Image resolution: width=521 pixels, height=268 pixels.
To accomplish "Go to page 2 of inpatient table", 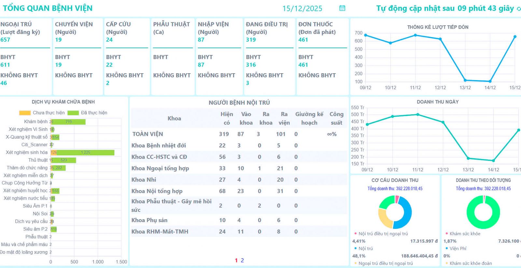I will click(242, 260).
